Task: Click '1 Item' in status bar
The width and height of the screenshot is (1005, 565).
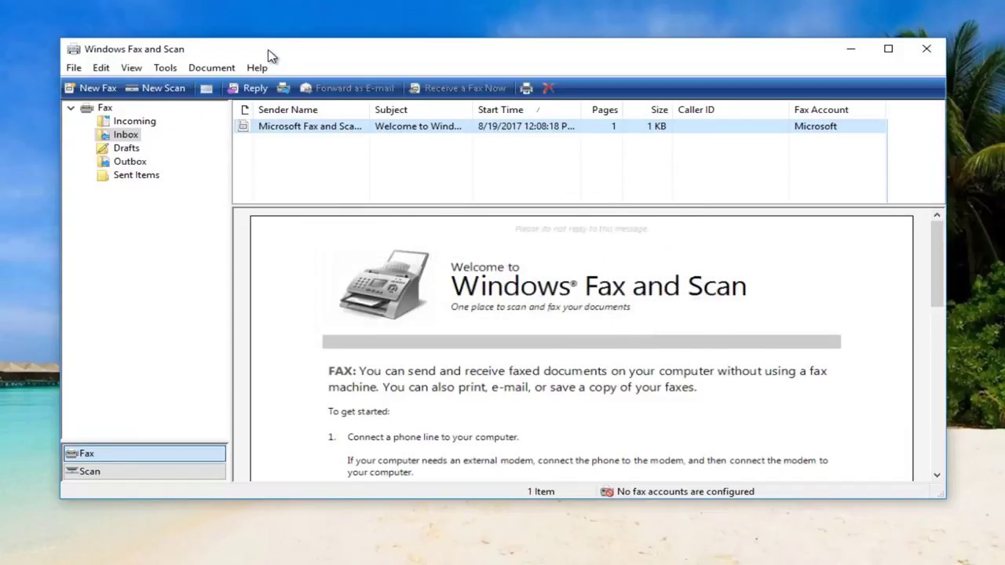Action: [x=541, y=491]
